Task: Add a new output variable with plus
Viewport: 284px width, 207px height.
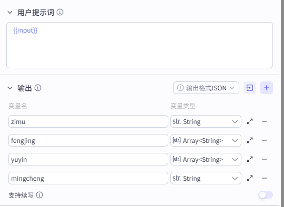Action: (x=267, y=88)
